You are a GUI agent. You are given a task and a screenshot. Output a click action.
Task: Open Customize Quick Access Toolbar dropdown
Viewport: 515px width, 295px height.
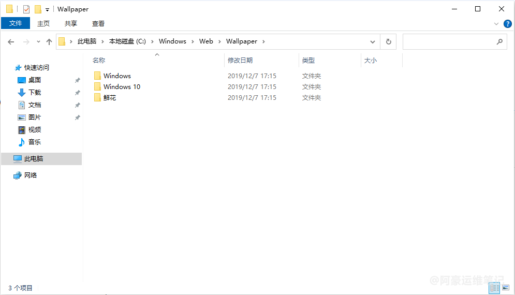click(47, 9)
